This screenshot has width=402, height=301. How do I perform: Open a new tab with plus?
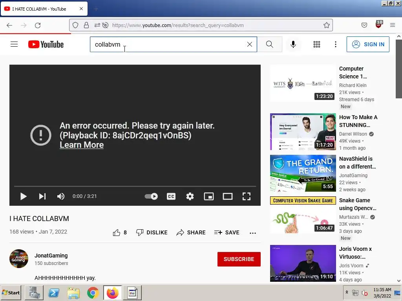pyautogui.click(x=96, y=9)
